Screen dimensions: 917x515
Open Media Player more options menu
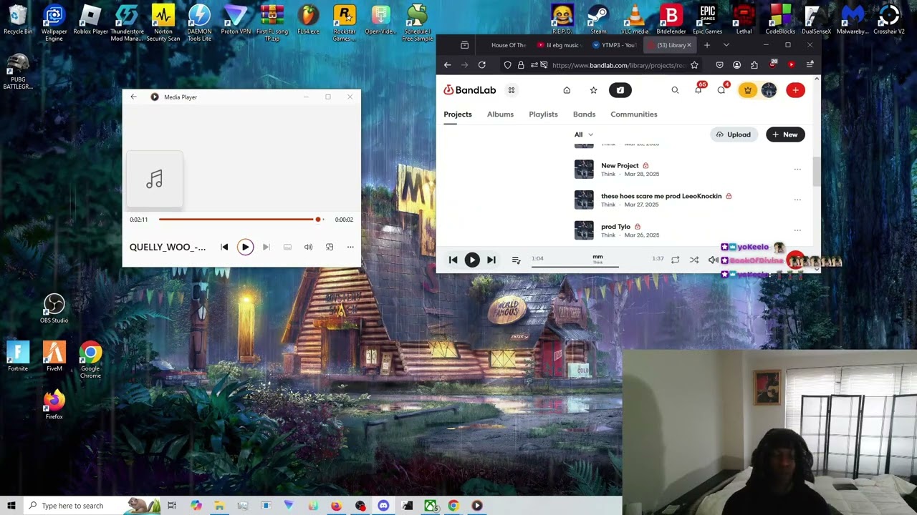pos(350,247)
